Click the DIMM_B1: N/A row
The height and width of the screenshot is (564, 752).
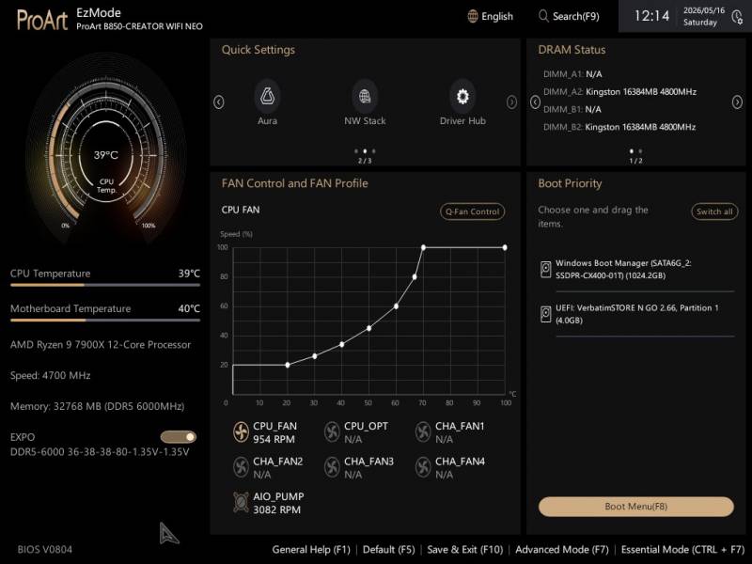pyautogui.click(x=572, y=109)
